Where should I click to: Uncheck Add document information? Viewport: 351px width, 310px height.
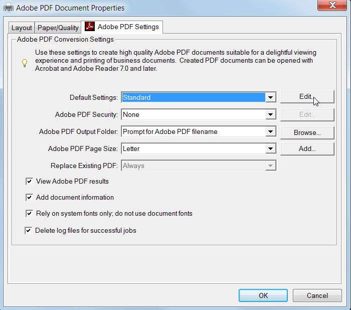(29, 197)
